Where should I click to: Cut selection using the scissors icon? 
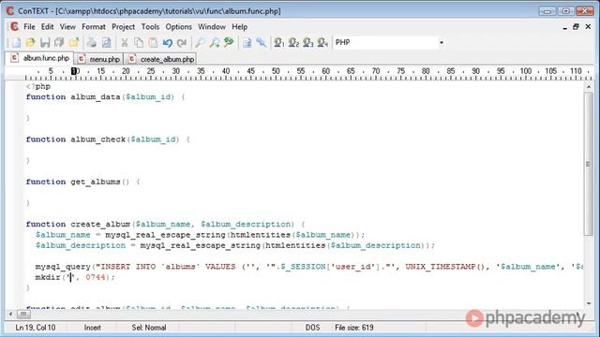(x=125, y=42)
